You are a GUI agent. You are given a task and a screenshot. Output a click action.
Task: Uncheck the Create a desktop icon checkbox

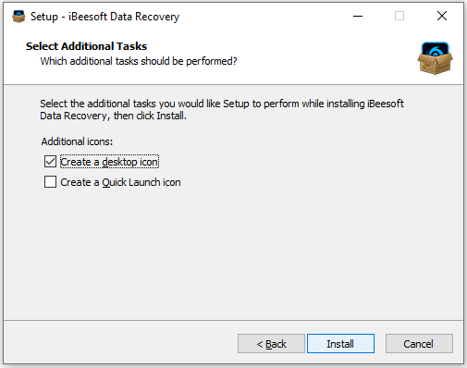[x=50, y=162]
